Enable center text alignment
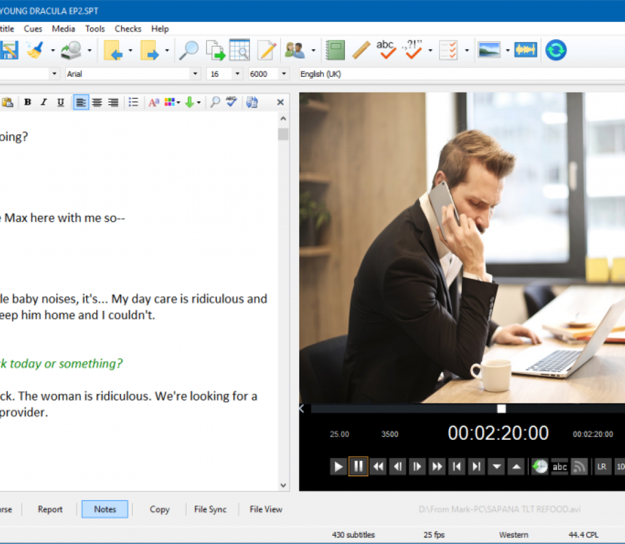The height and width of the screenshot is (544, 625). click(x=97, y=102)
